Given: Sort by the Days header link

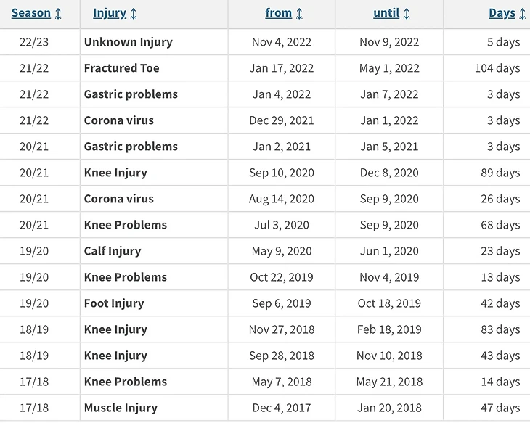Looking at the screenshot, I should coord(502,13).
